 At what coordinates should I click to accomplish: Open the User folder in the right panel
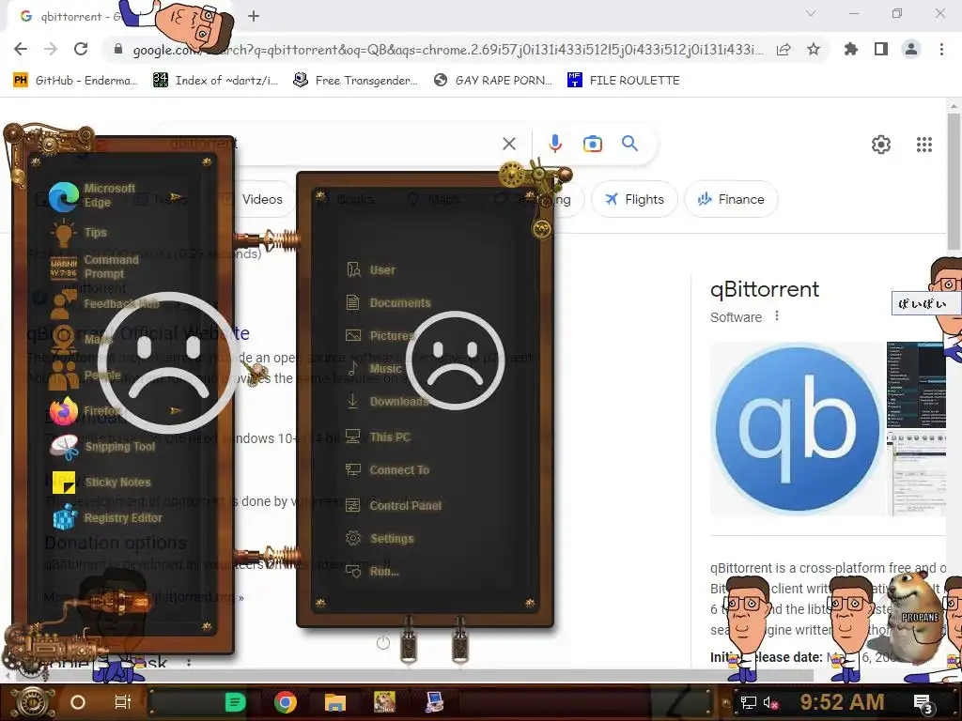pyautogui.click(x=370, y=269)
